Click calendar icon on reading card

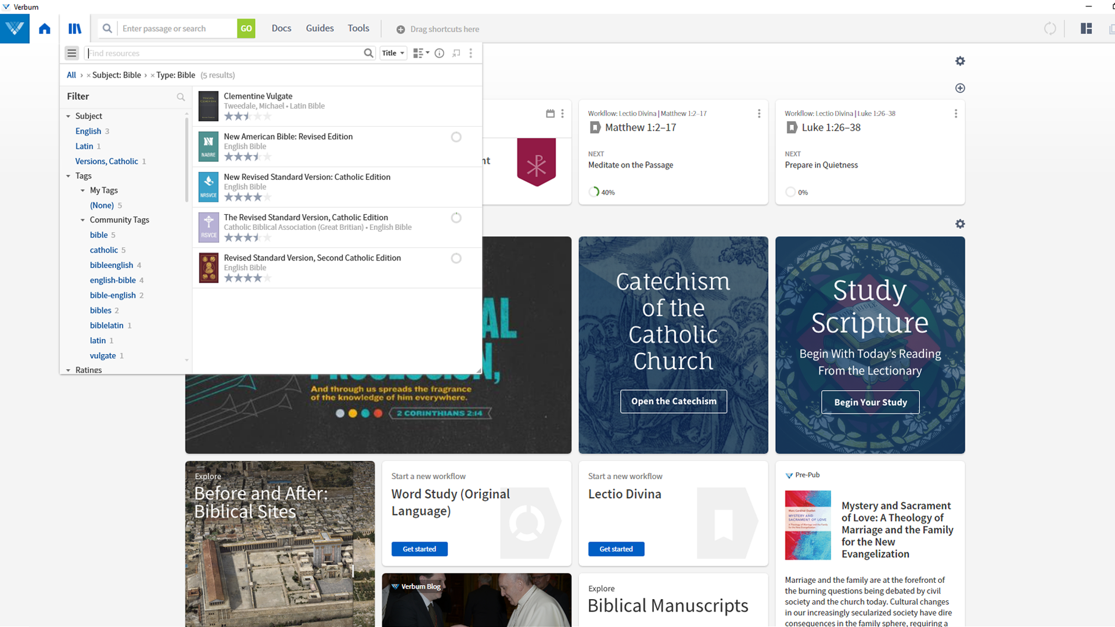(550, 114)
